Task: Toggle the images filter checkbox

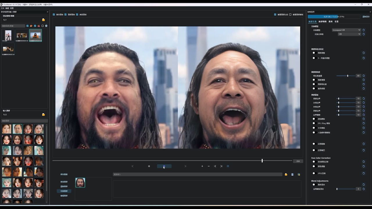Action: [28, 26]
